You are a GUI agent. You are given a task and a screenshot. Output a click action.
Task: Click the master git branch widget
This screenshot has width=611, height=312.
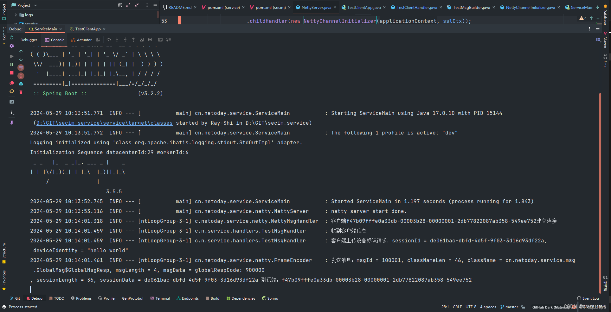pos(509,307)
